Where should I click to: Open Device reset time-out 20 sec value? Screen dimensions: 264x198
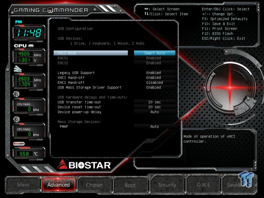click(155, 107)
